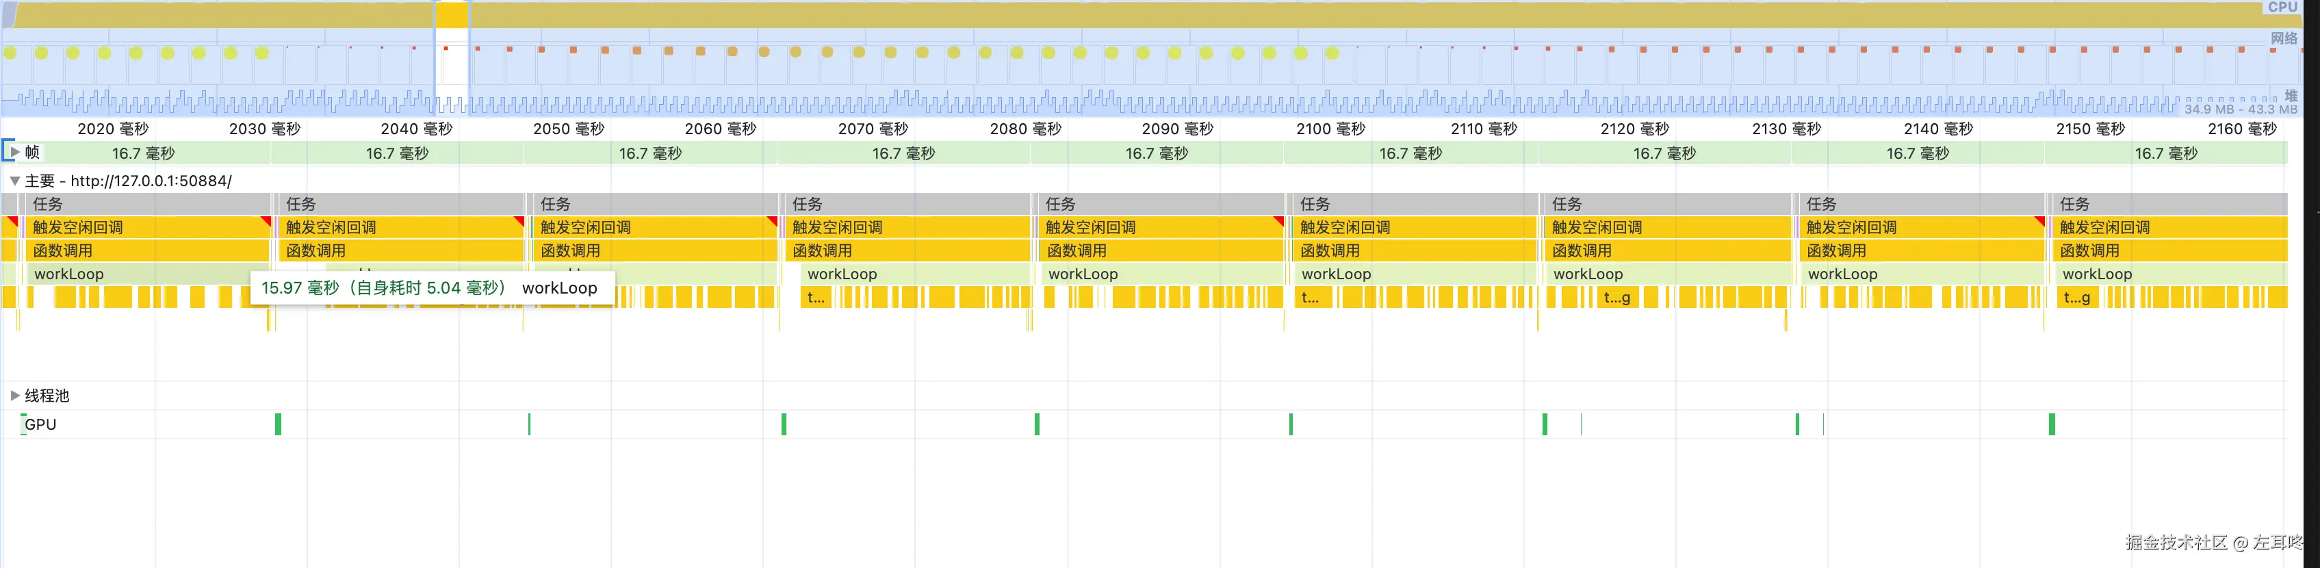
Task: Select the rightmost 任务 bar in main track
Action: tap(2171, 205)
